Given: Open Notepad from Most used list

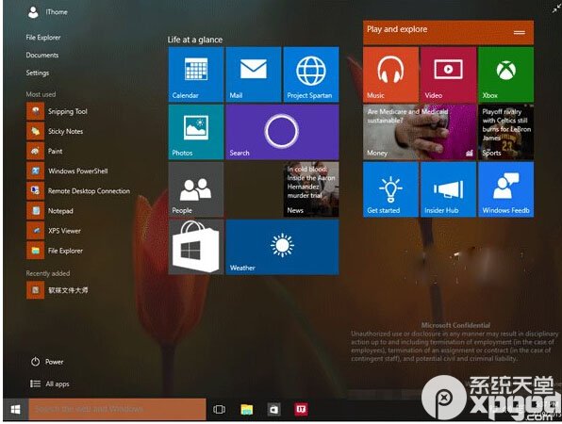Looking at the screenshot, I should click(50, 211).
